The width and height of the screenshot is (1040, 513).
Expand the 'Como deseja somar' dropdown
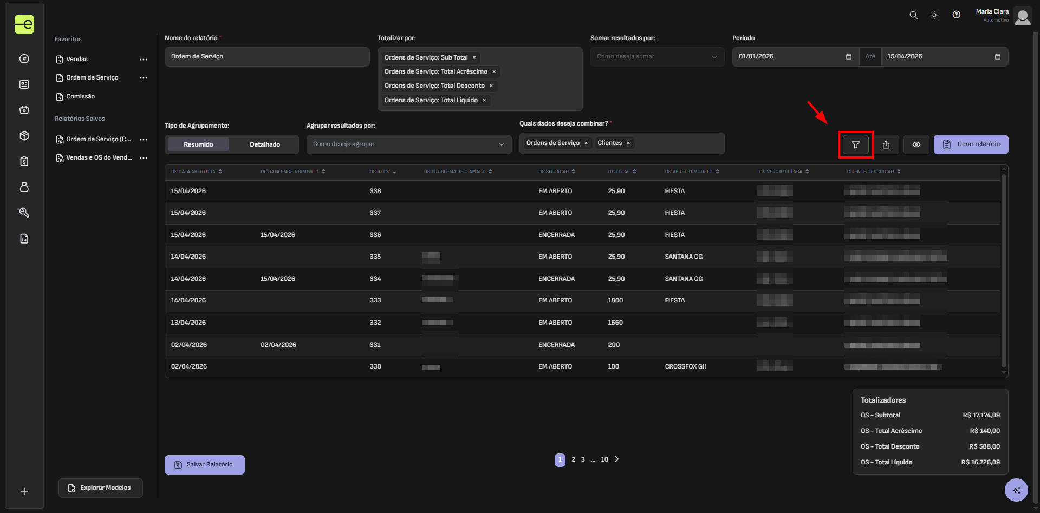[x=656, y=57]
